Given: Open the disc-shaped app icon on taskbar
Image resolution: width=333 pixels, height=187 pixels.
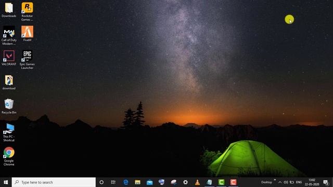Looking at the screenshot, I should 173,182.
